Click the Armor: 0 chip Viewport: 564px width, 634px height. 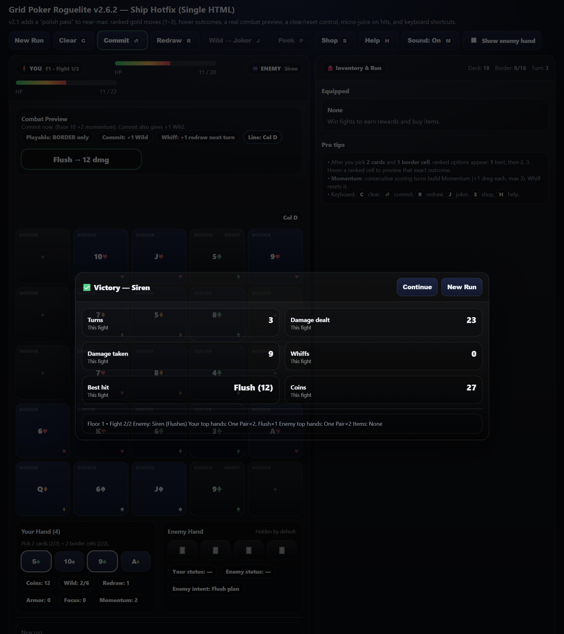[38, 600]
